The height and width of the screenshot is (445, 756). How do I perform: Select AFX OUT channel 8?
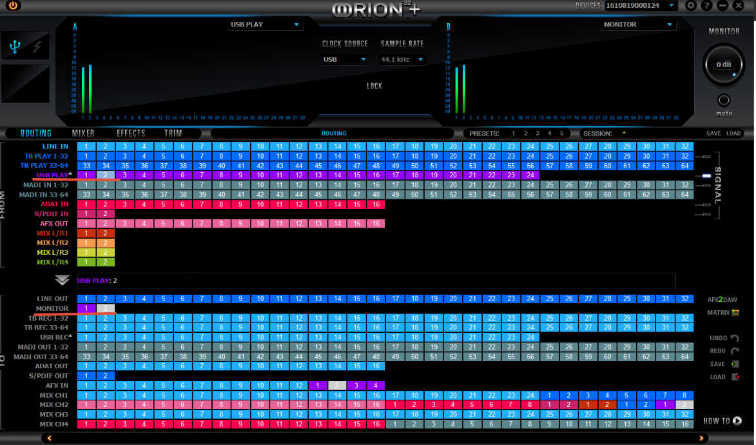pos(221,223)
